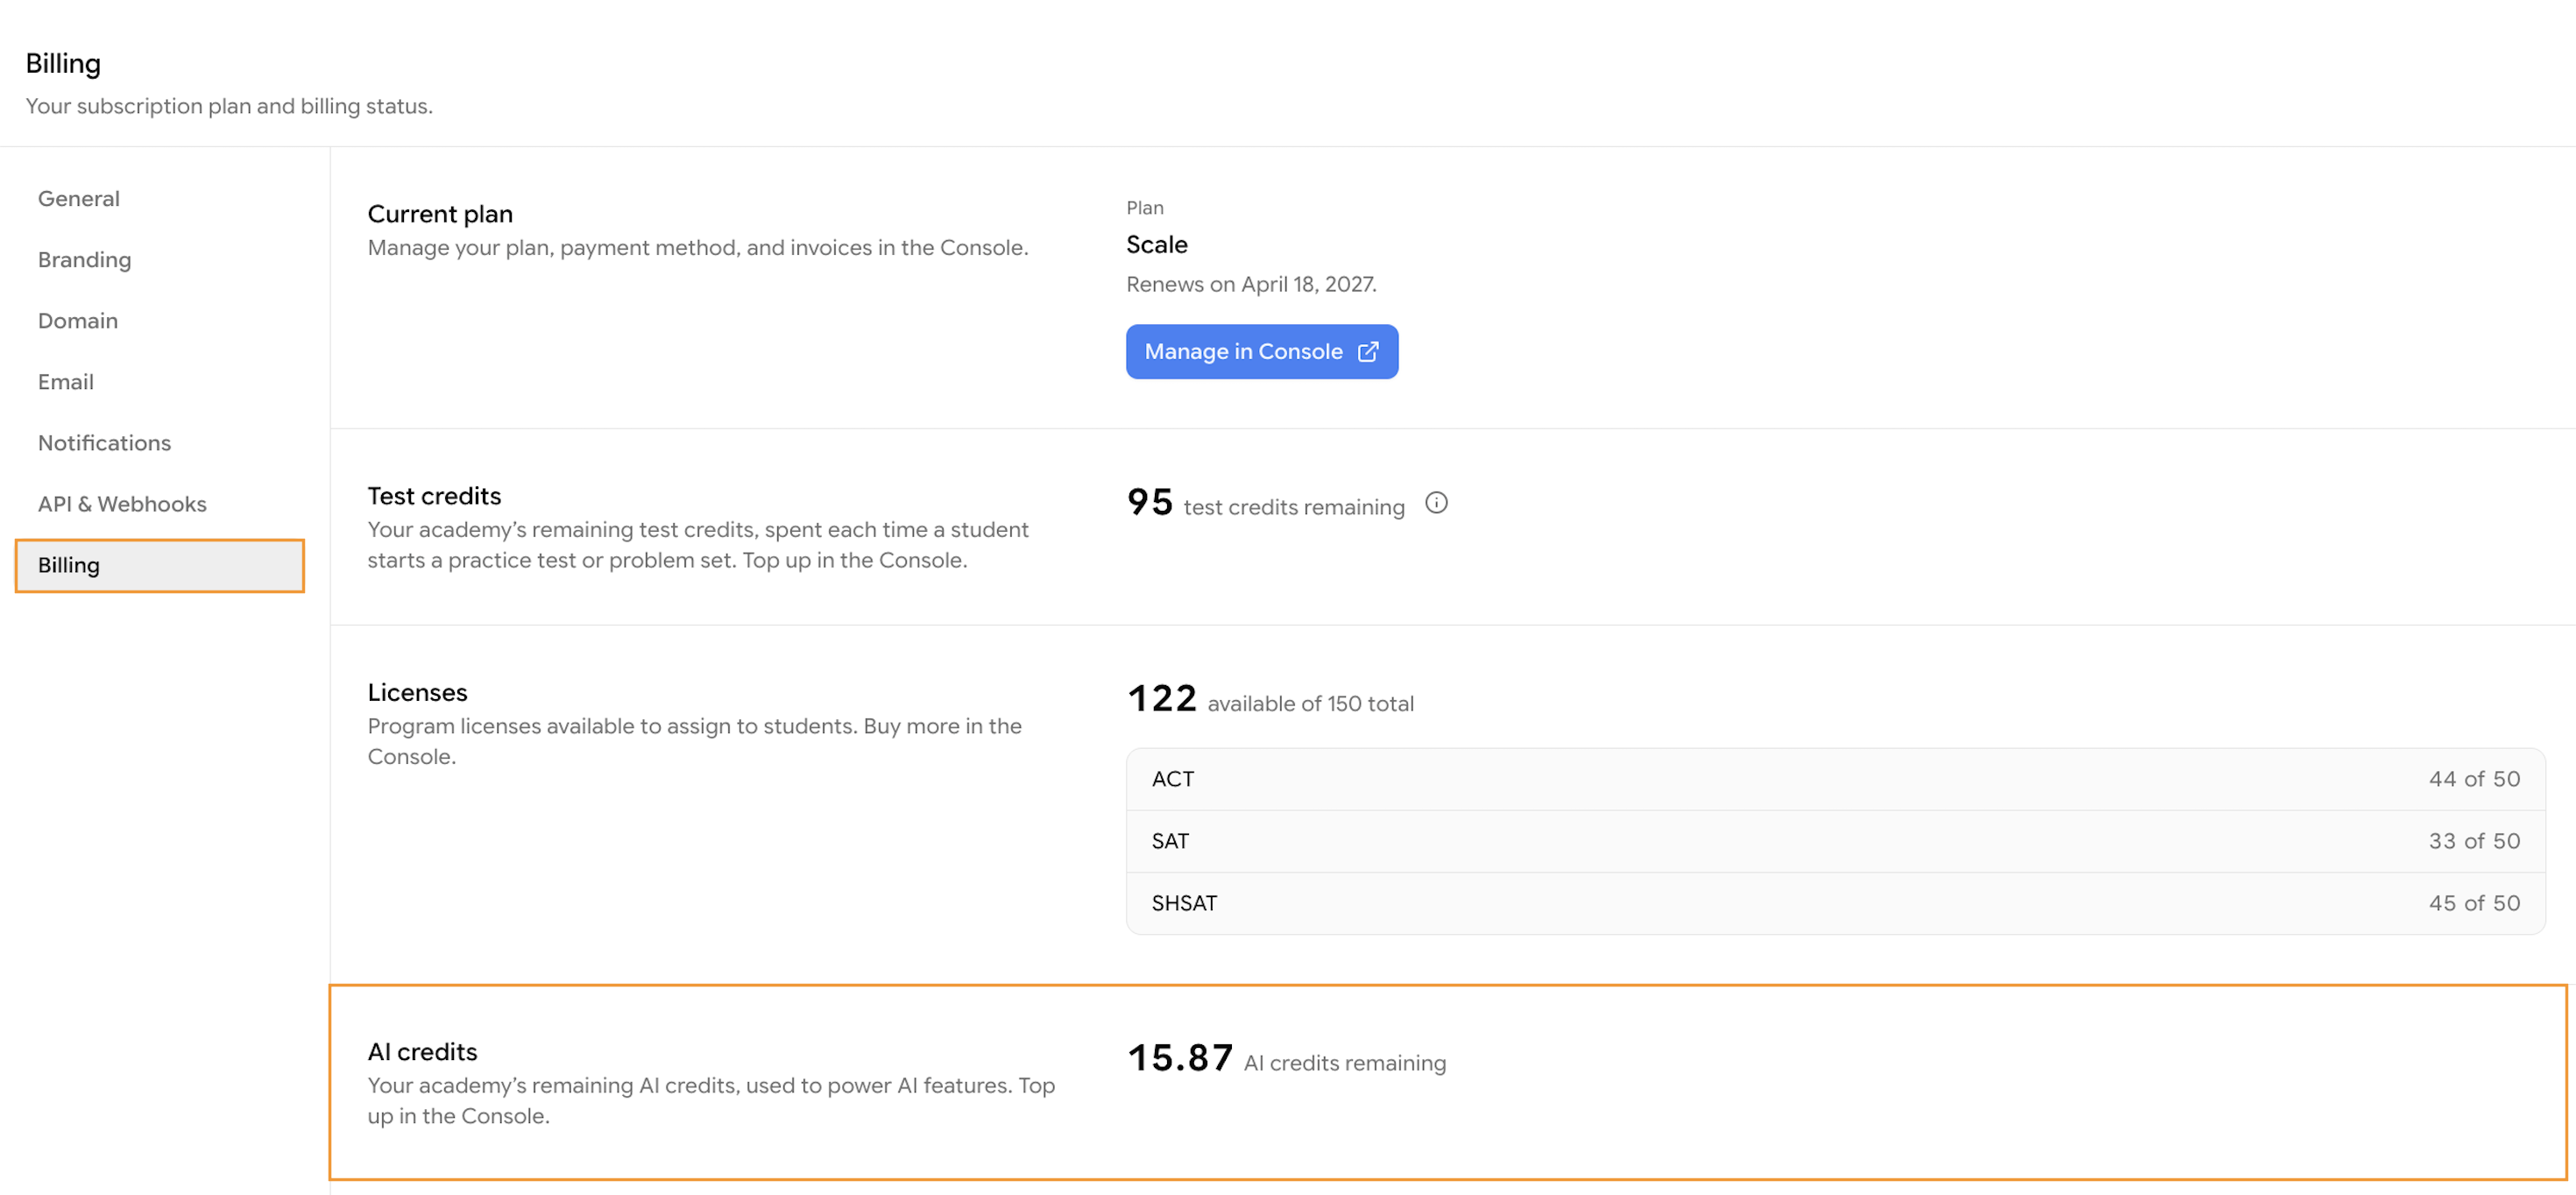Click the 'Scale' plan name

[x=1156, y=245]
